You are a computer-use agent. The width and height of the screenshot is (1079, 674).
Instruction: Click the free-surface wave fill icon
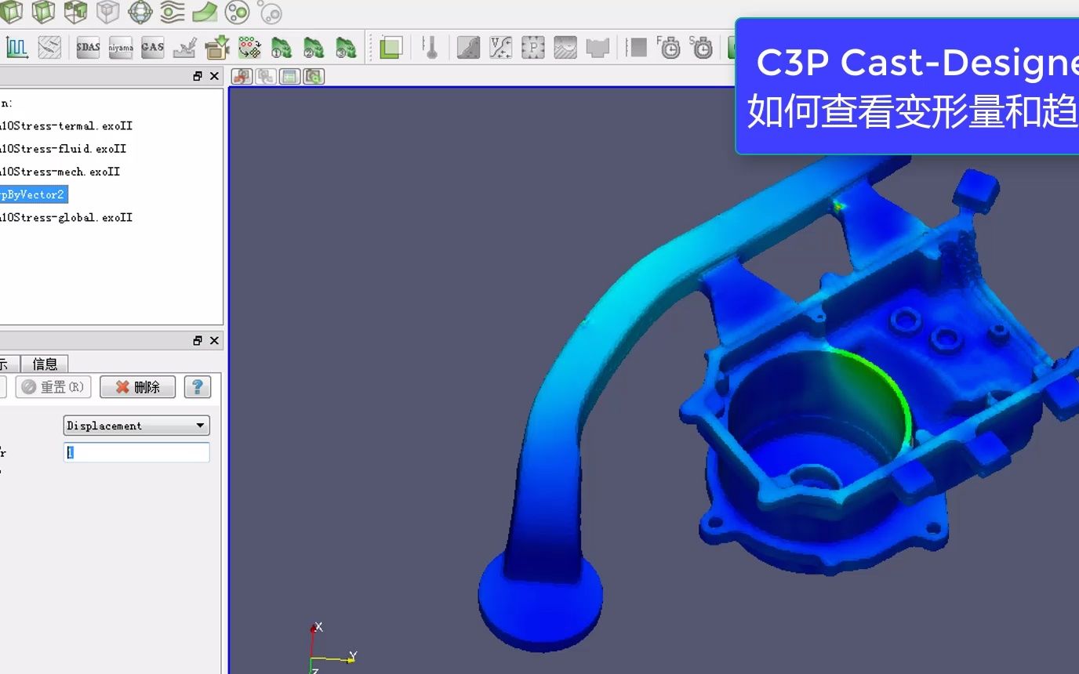[x=565, y=47]
